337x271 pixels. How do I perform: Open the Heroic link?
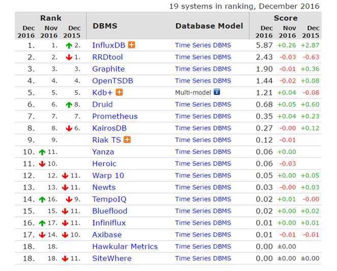[104, 164]
